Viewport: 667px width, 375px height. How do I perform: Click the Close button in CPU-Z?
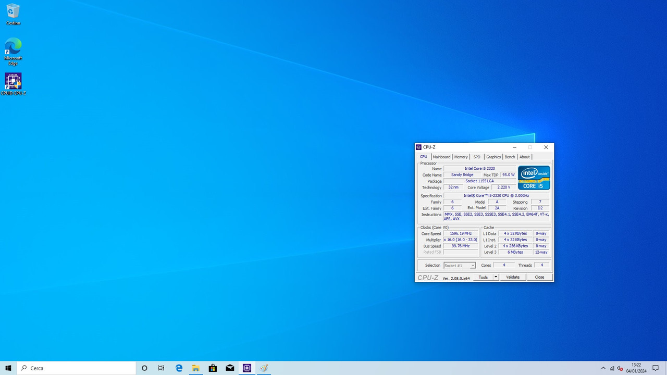[539, 277]
